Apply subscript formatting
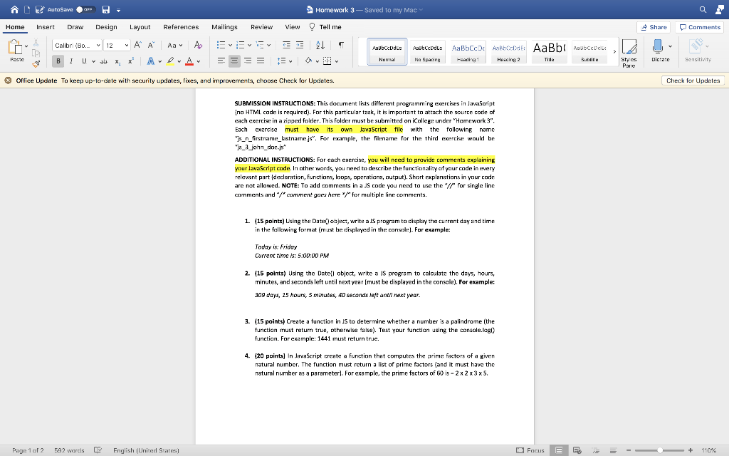The height and width of the screenshot is (456, 729). (x=116, y=61)
